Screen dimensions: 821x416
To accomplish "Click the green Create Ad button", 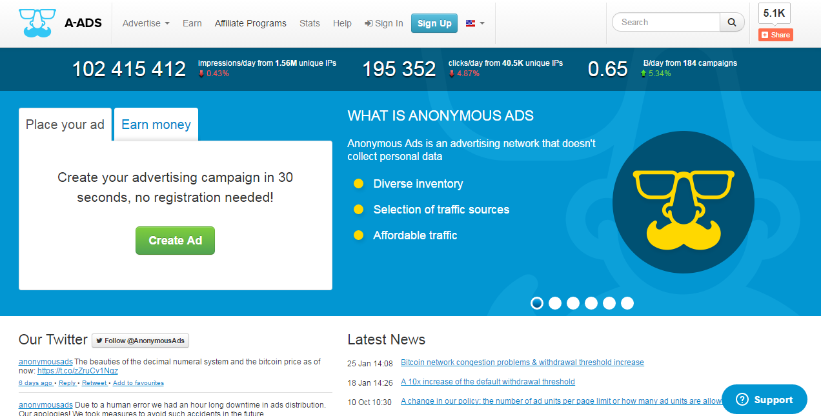I will point(175,241).
